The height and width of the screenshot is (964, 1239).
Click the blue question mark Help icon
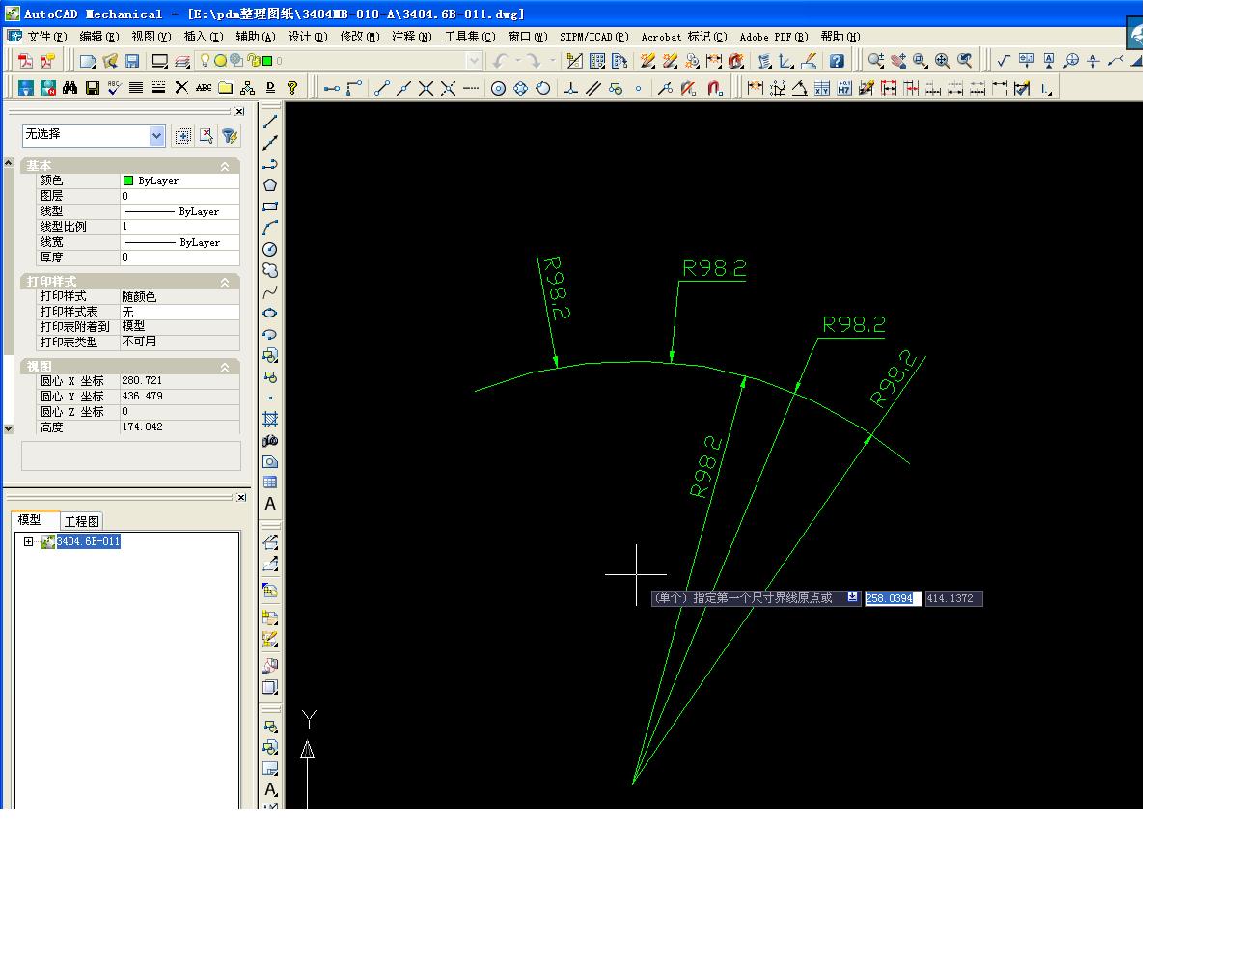837,61
